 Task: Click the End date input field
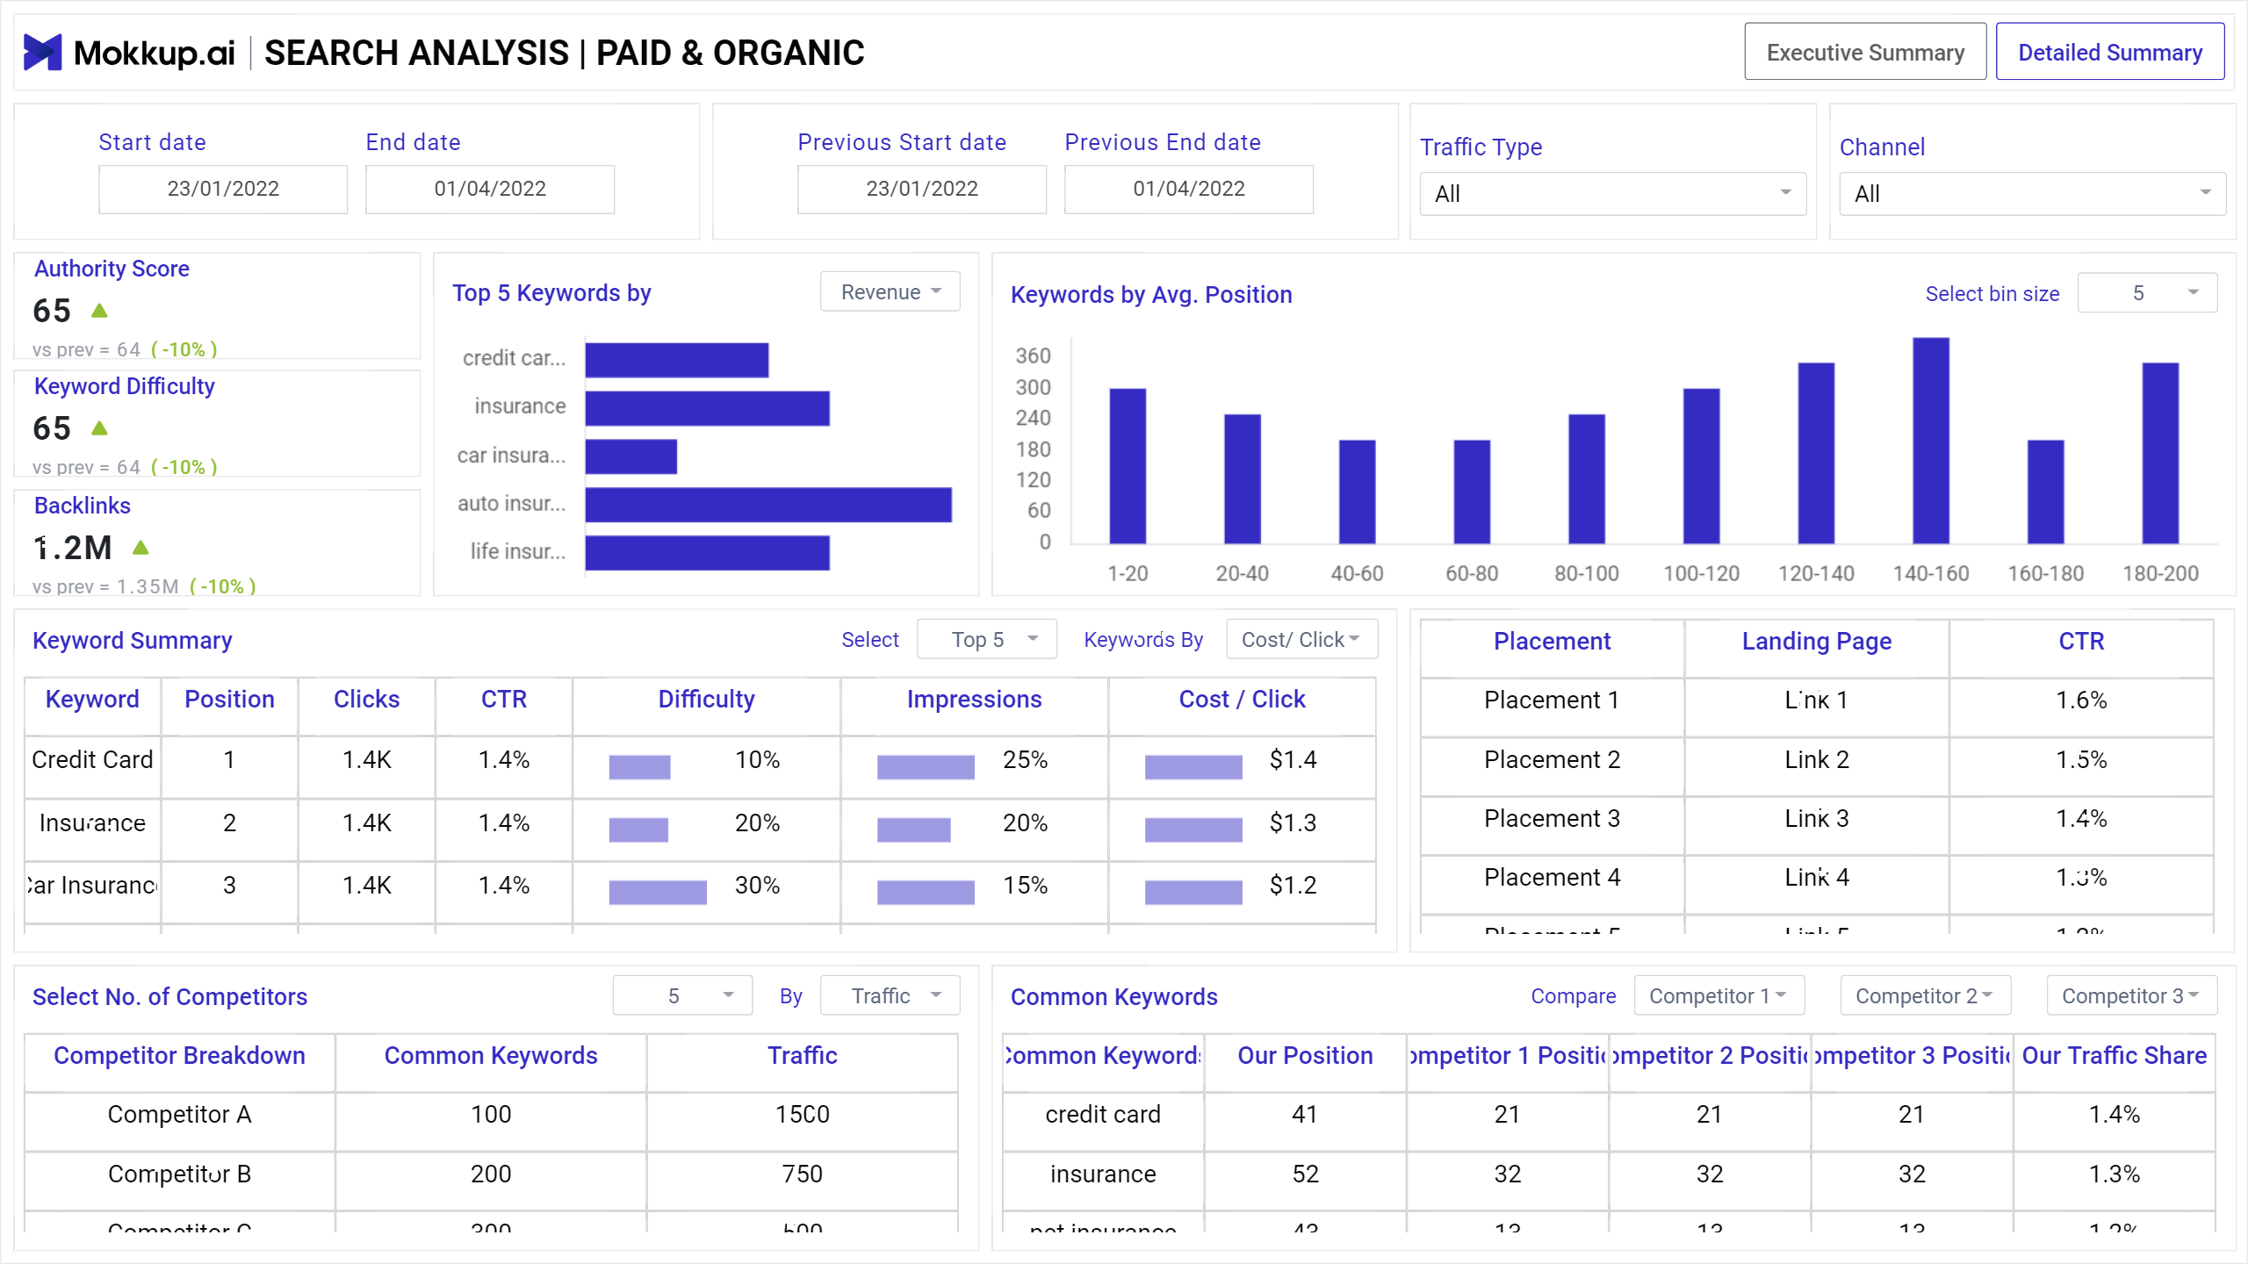click(x=490, y=189)
